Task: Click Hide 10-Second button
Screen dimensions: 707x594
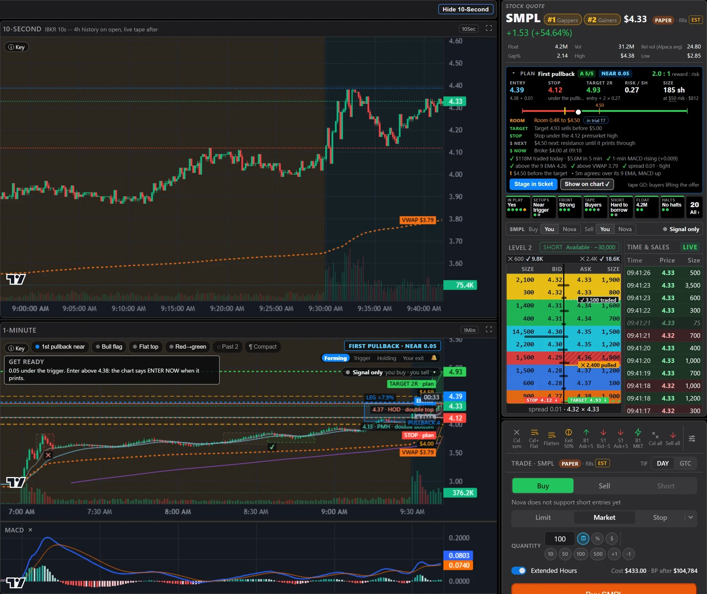Action: [x=465, y=9]
